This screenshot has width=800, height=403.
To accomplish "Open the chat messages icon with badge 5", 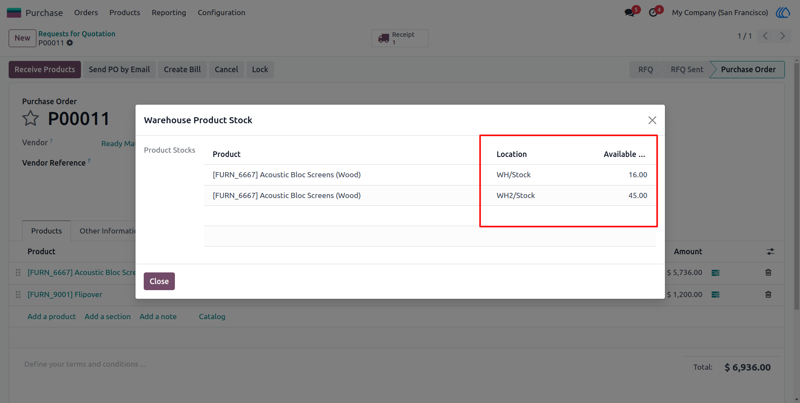I will (x=630, y=13).
